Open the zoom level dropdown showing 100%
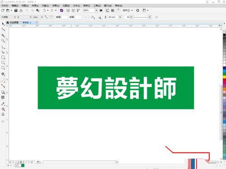The width and height of the screenshot is (226, 169). 90,10
